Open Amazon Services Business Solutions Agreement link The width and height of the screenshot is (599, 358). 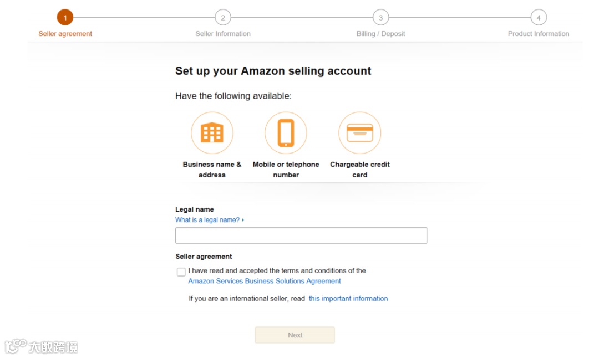265,281
